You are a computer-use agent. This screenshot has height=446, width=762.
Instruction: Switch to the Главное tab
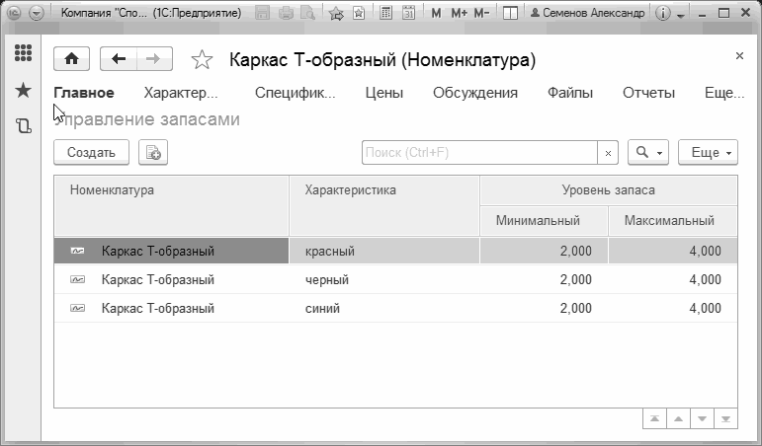(x=84, y=93)
